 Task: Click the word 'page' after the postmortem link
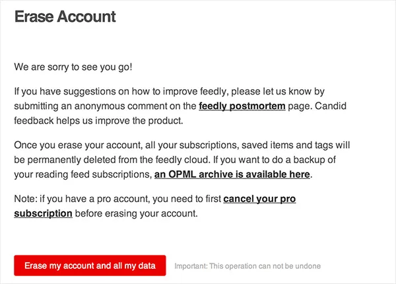coord(298,106)
